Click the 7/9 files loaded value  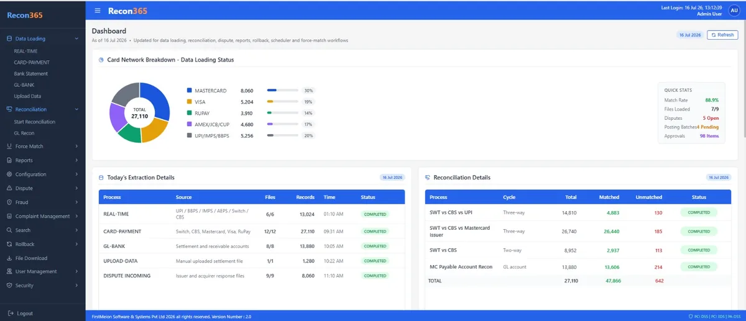[x=715, y=109]
